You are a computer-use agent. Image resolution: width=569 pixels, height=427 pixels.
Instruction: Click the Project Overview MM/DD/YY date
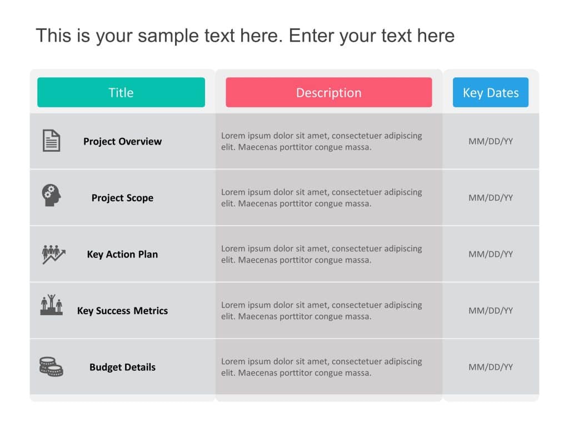point(491,141)
